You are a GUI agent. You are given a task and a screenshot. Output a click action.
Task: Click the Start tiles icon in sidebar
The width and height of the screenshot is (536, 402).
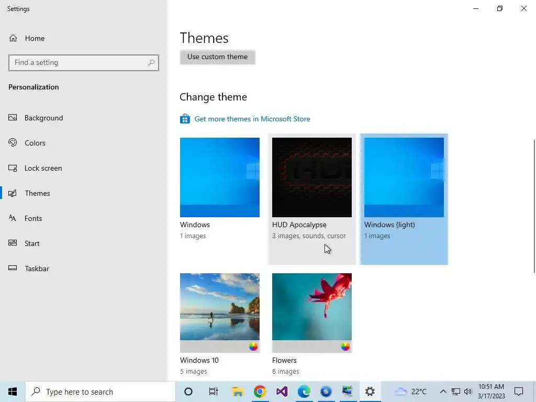pos(13,243)
